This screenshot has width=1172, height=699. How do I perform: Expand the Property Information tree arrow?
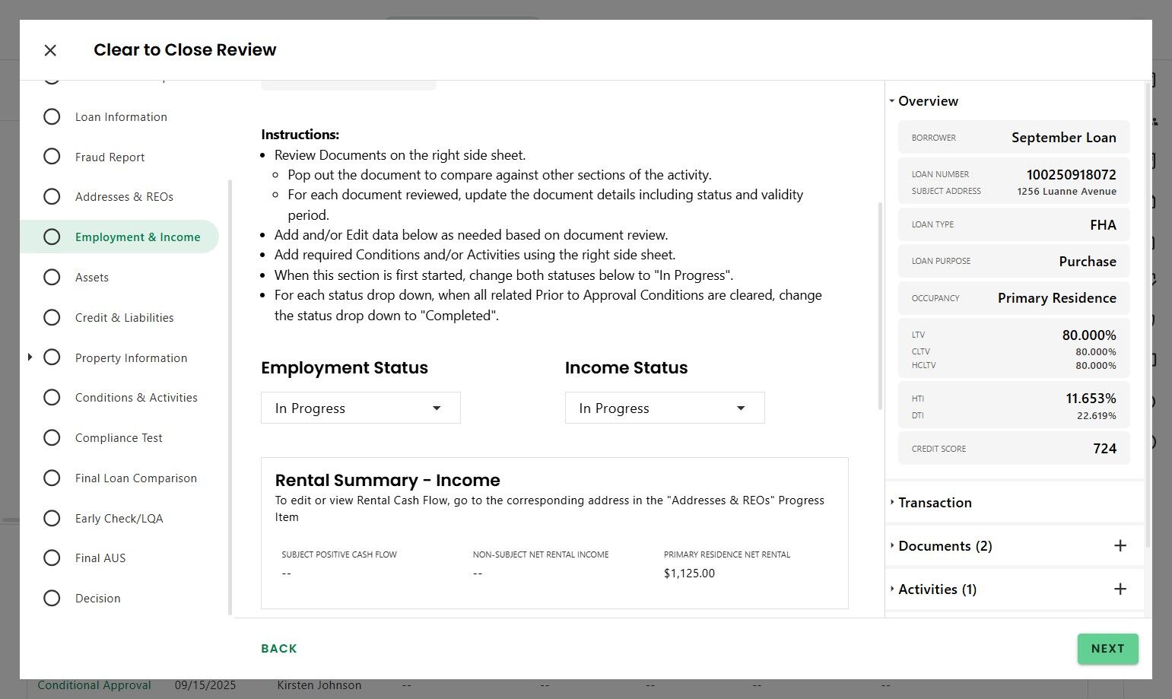click(30, 357)
